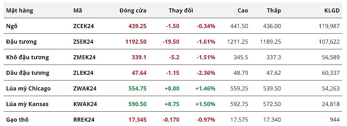Open the Gạo thô commodity
The image size is (347, 126).
17,119
